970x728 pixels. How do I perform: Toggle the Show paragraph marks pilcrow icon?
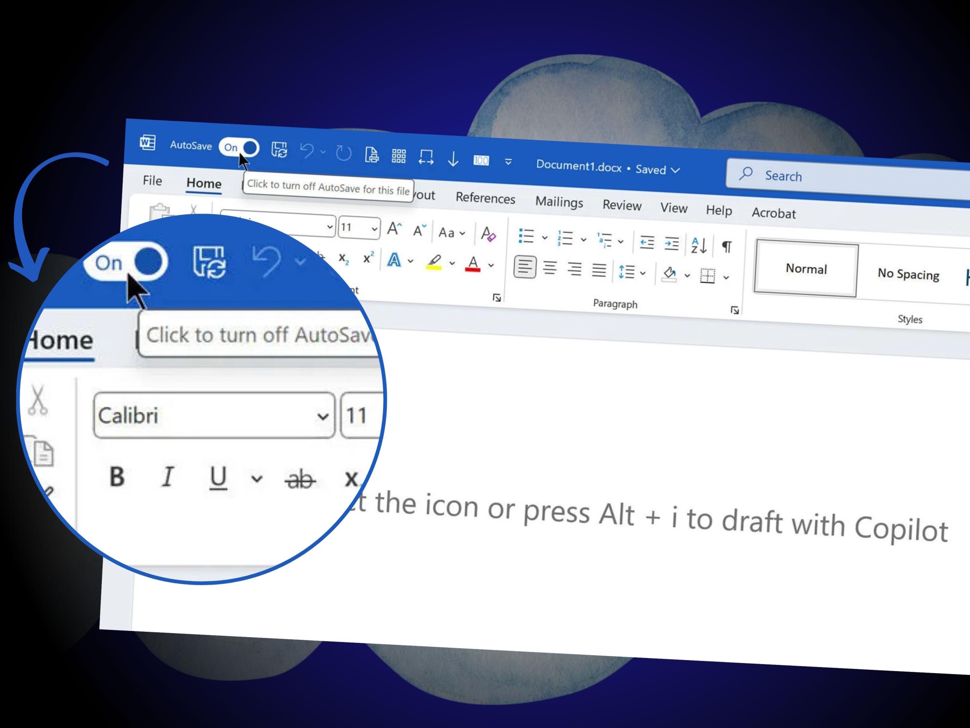727,247
